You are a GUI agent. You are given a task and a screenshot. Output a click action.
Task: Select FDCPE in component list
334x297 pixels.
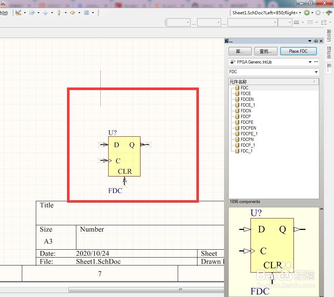tap(247, 122)
